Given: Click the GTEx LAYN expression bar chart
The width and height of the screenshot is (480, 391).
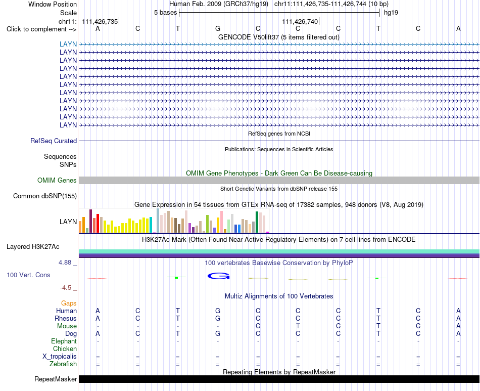Looking at the screenshot, I should tap(174, 221).
